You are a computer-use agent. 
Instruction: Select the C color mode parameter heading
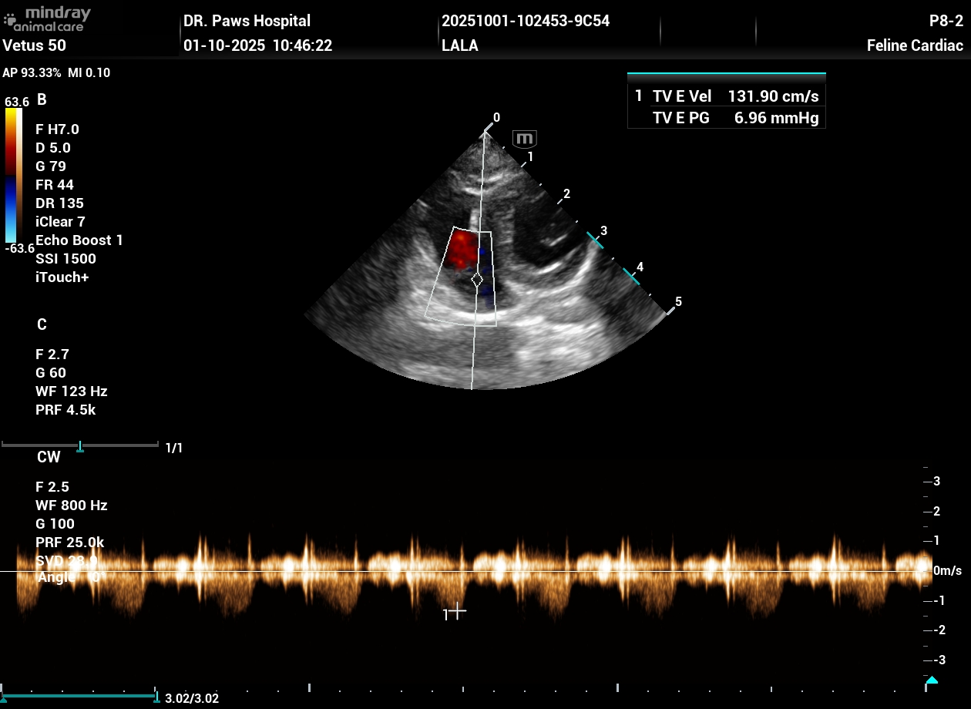coord(42,324)
